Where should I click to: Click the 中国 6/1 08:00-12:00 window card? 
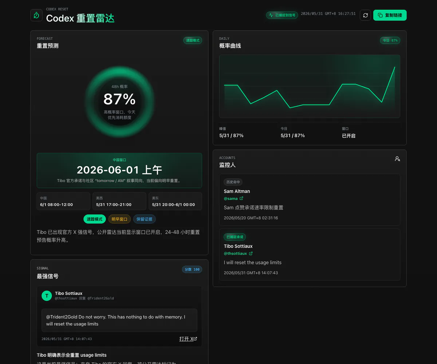(63, 201)
